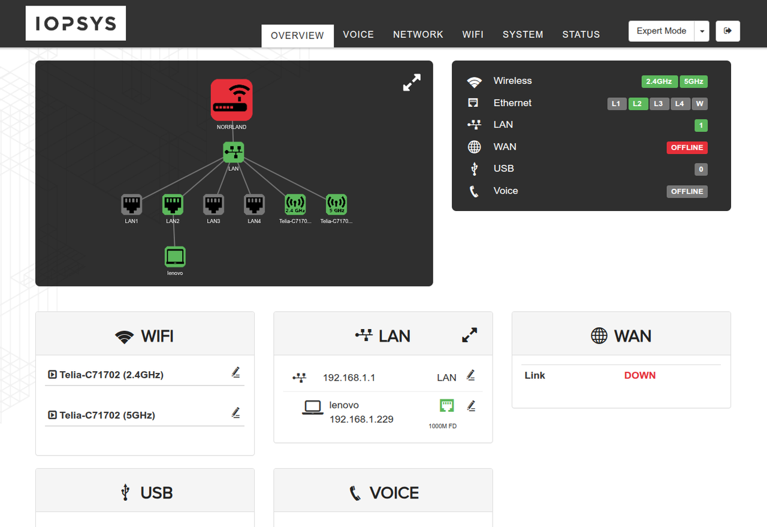The image size is (767, 527).
Task: Click the LAN4 port node
Action: click(254, 204)
